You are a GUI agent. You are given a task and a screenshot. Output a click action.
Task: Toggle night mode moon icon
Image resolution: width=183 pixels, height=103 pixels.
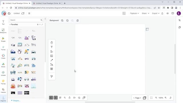(x=170, y=98)
